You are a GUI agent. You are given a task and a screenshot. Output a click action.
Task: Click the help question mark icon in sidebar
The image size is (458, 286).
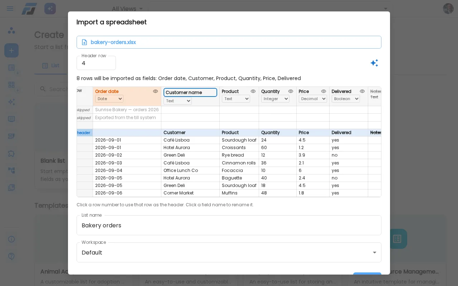(x=11, y=256)
